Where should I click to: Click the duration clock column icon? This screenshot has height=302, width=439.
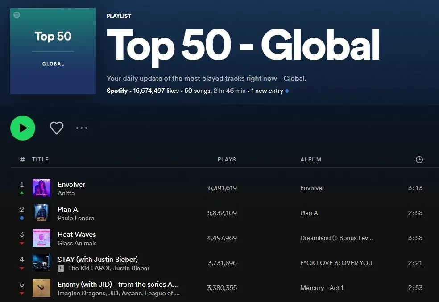pos(419,160)
